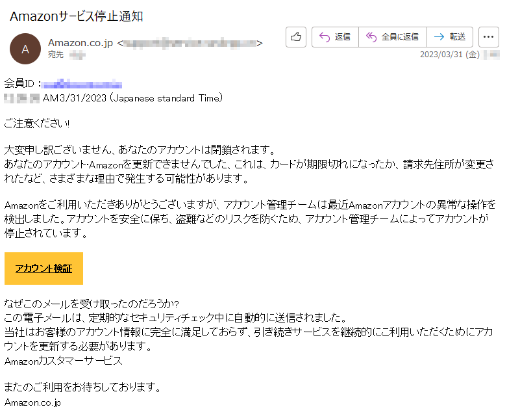Image resolution: width=507 pixels, height=420 pixels.
Task: Click the date 2023/03/31 (金)
Action: click(x=449, y=55)
